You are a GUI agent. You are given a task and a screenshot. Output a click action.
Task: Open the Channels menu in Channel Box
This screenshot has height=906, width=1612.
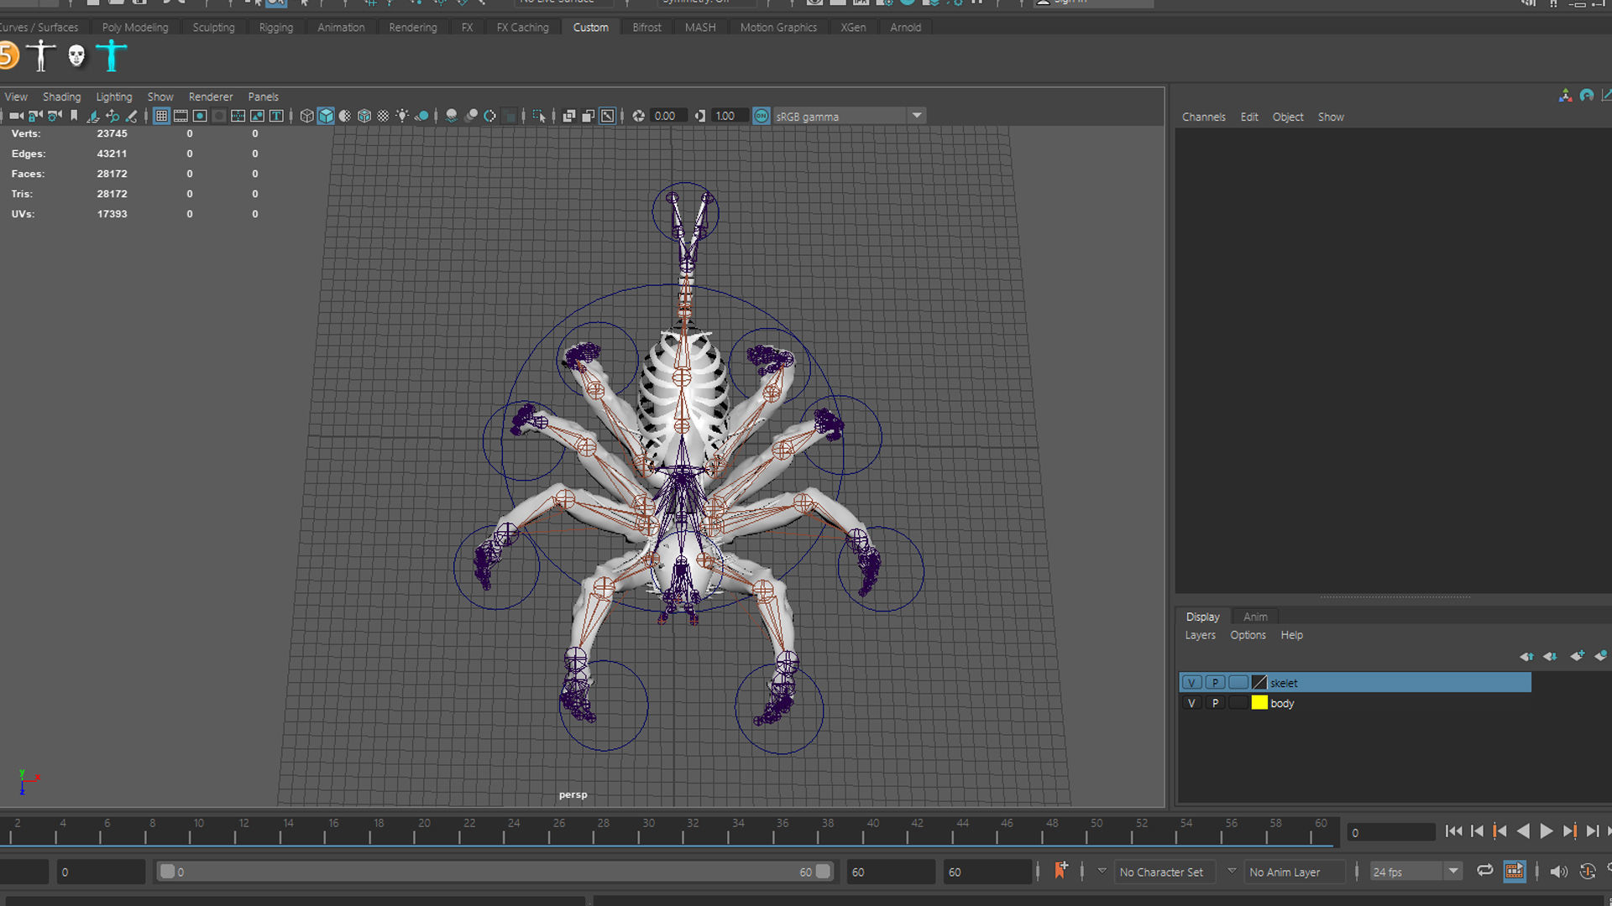(1204, 117)
